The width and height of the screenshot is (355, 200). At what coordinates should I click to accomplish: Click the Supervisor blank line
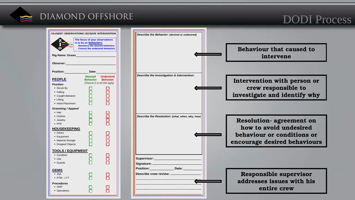pyautogui.click(x=177, y=159)
